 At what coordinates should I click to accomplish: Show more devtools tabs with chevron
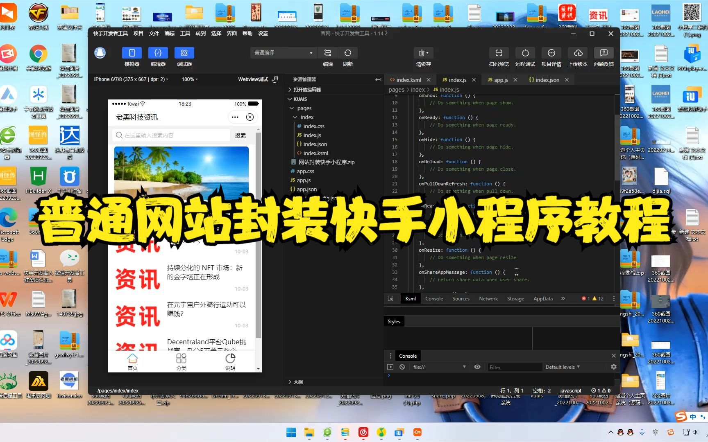point(563,299)
